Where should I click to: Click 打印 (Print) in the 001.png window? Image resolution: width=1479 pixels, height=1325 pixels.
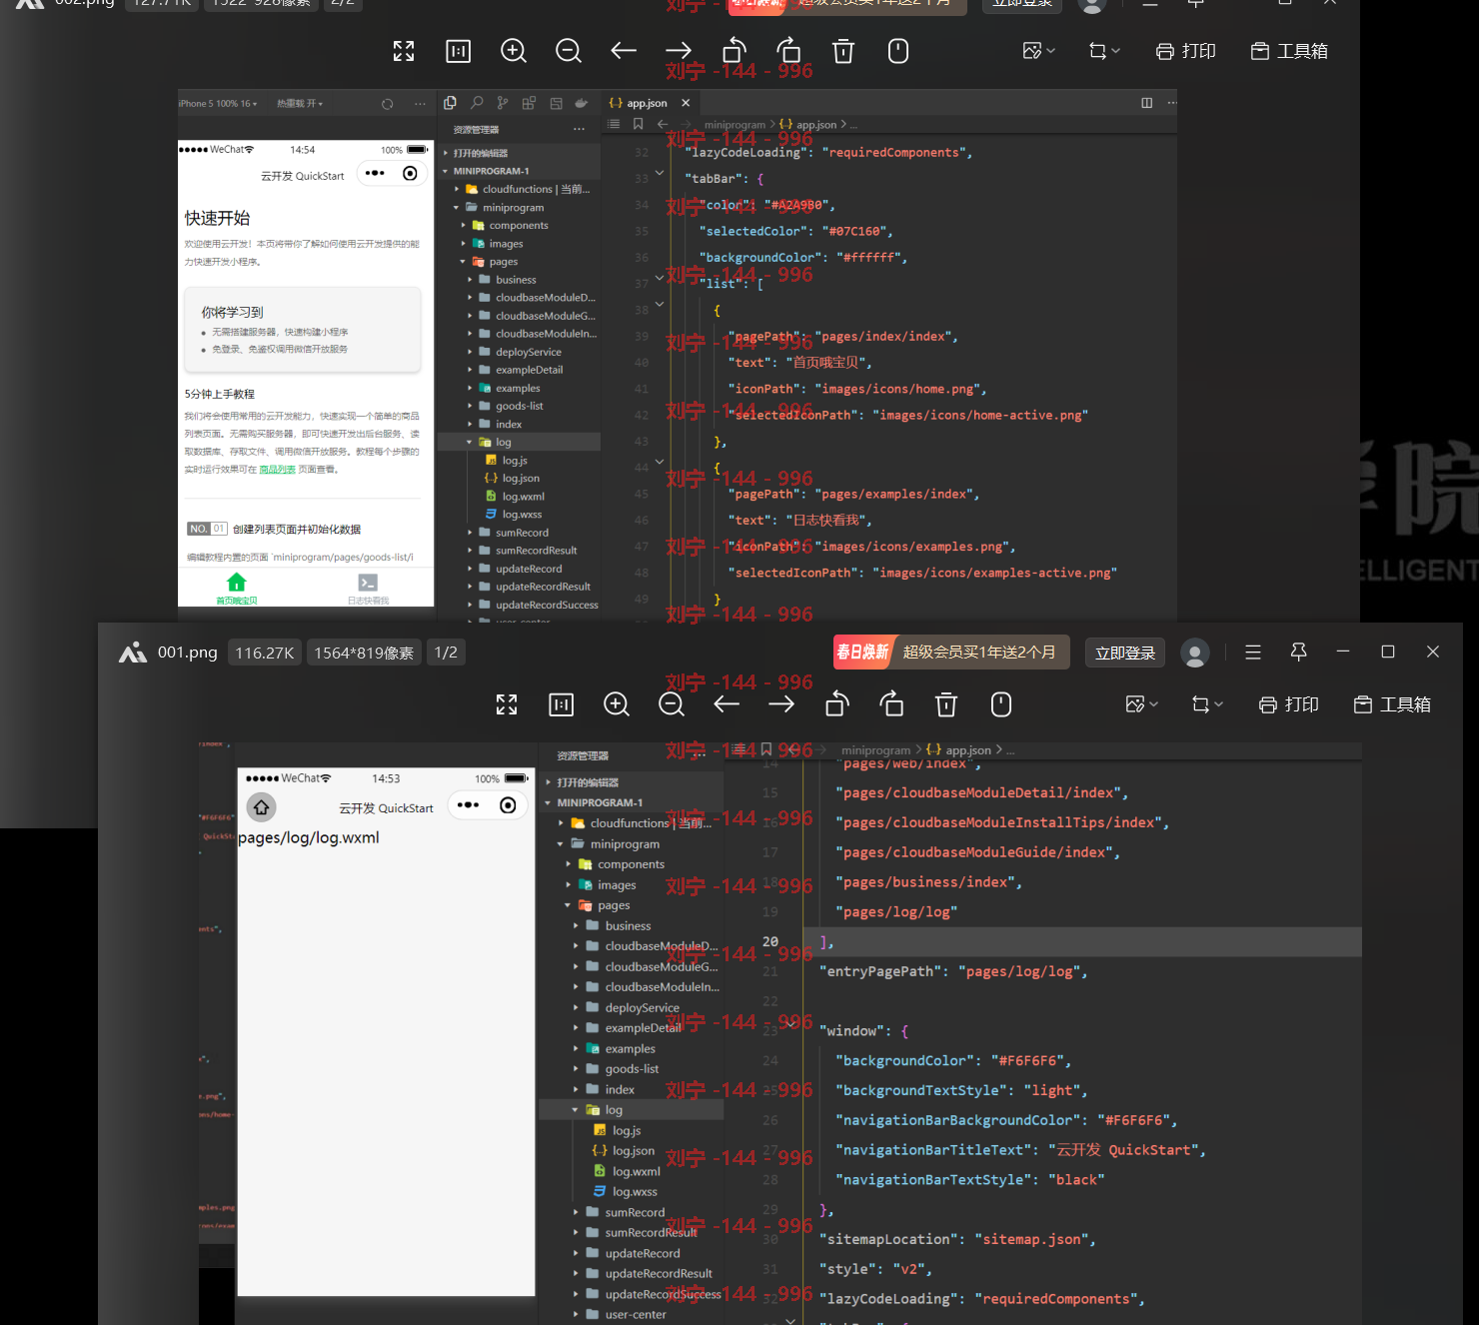click(1289, 704)
